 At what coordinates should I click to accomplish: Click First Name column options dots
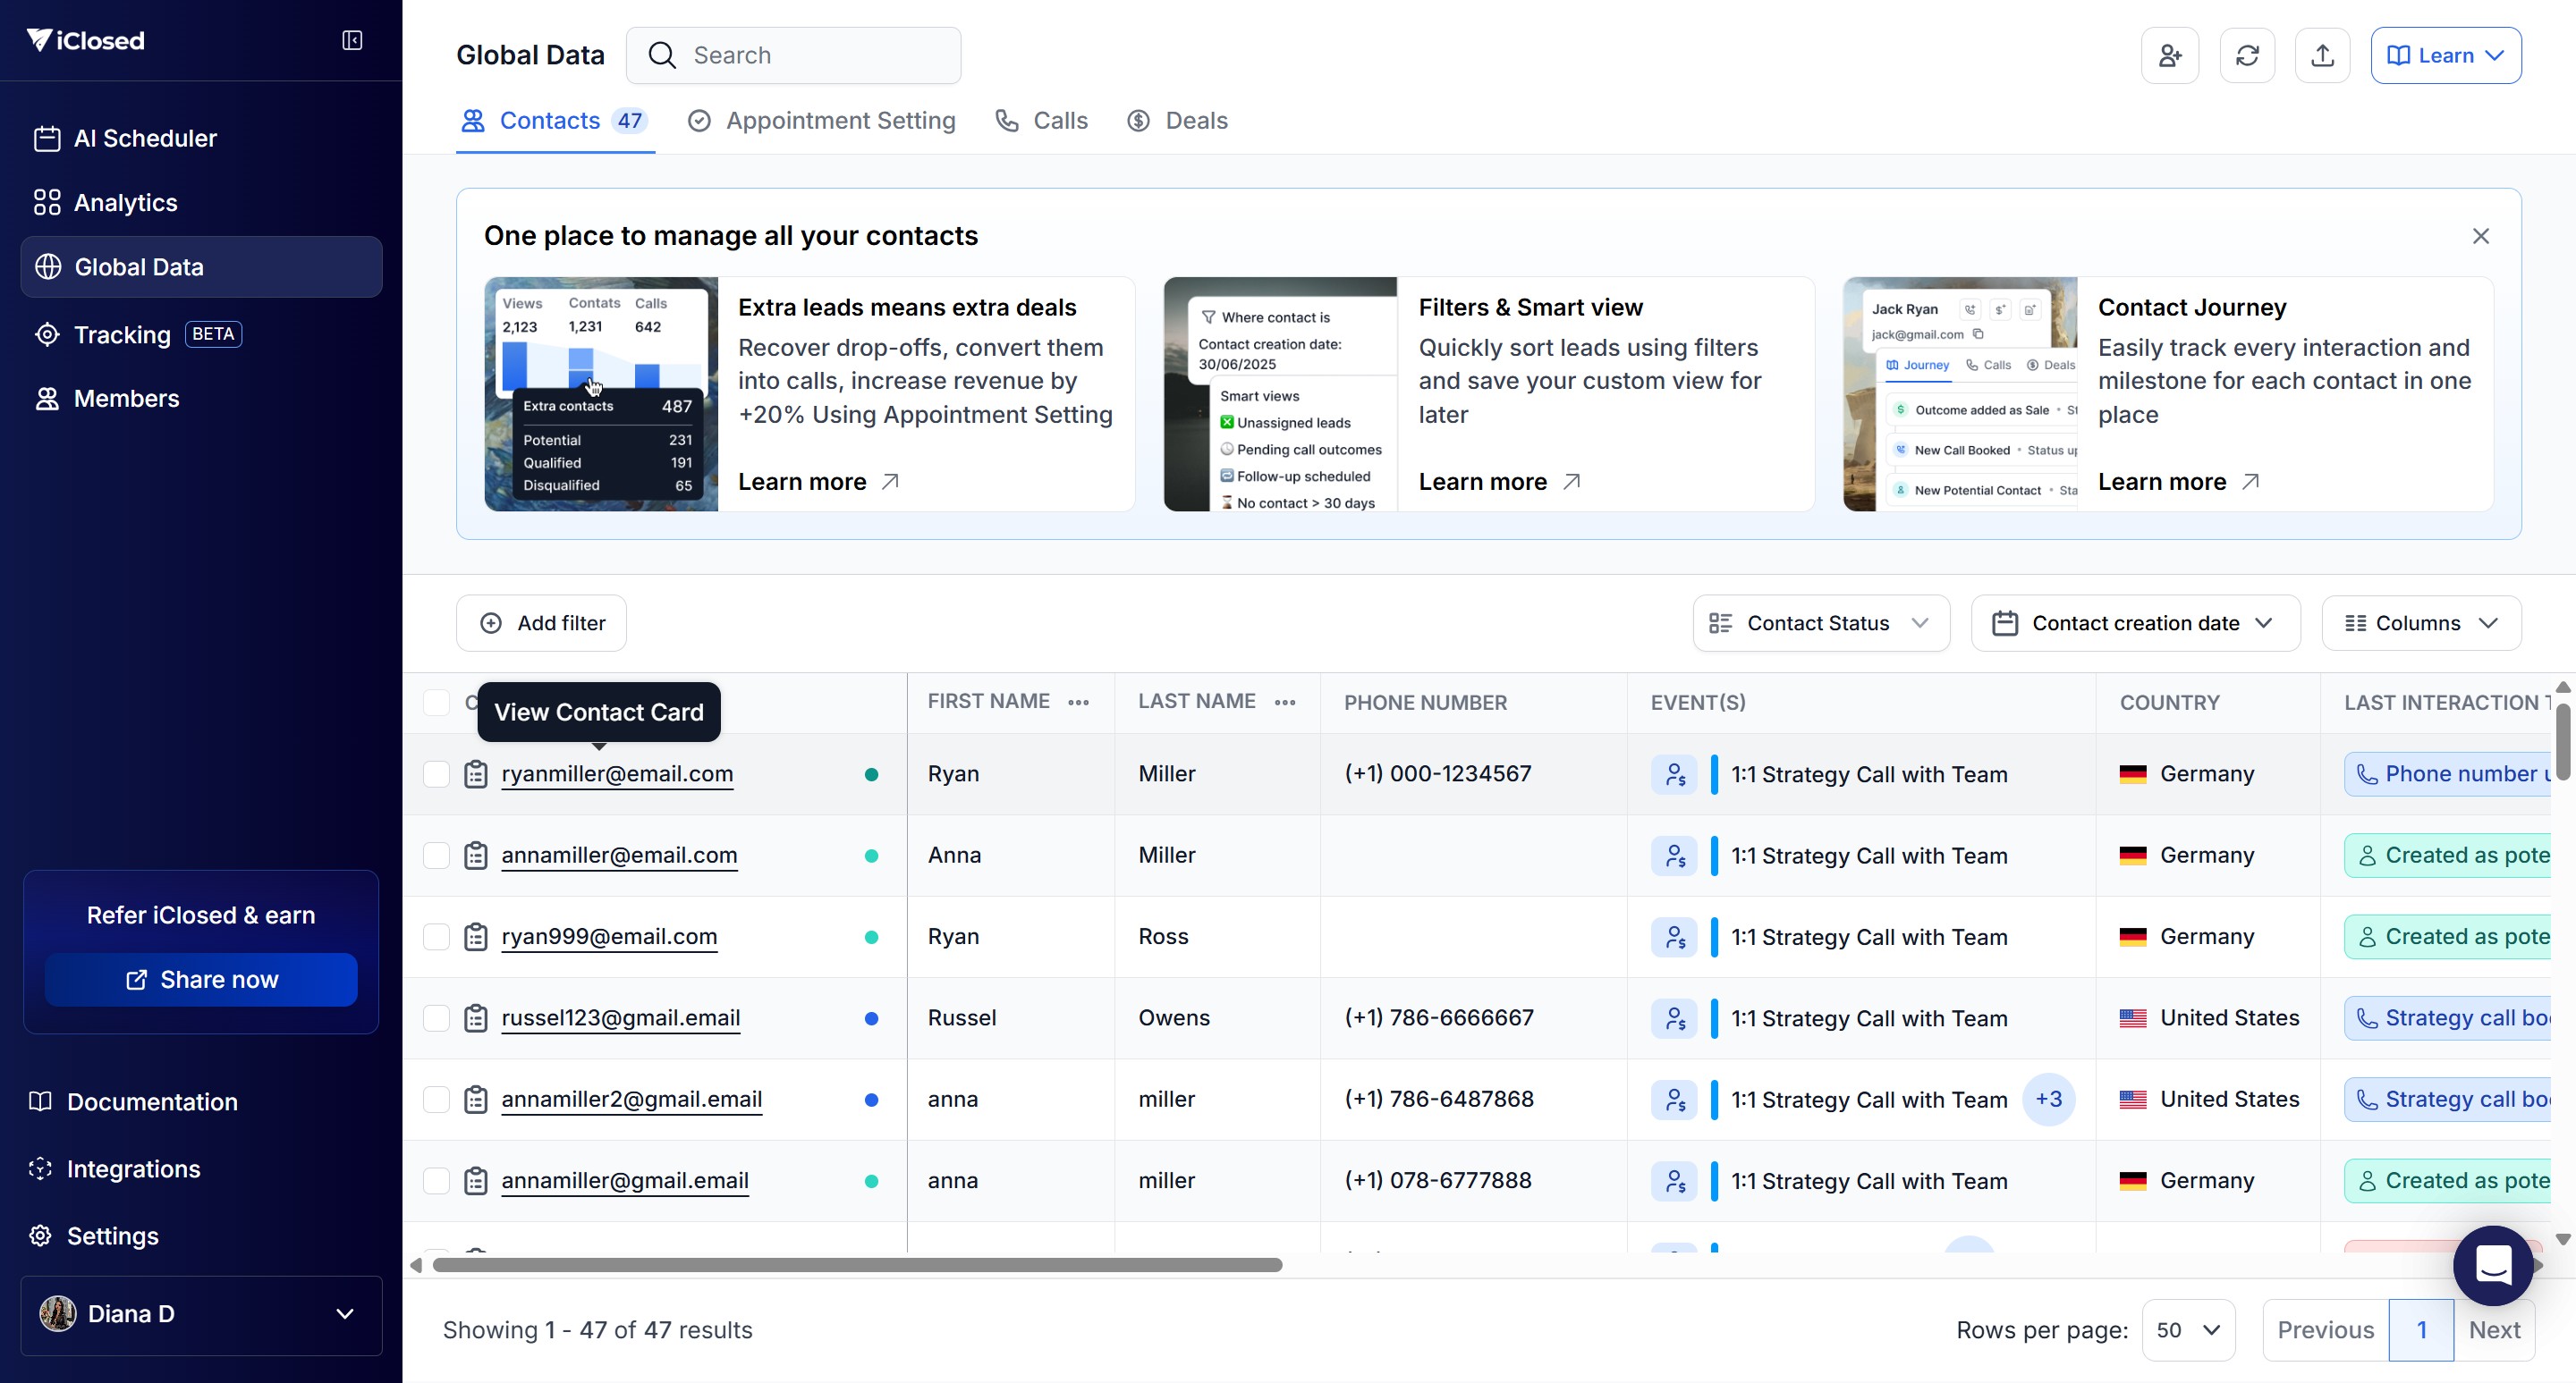[x=1078, y=703]
